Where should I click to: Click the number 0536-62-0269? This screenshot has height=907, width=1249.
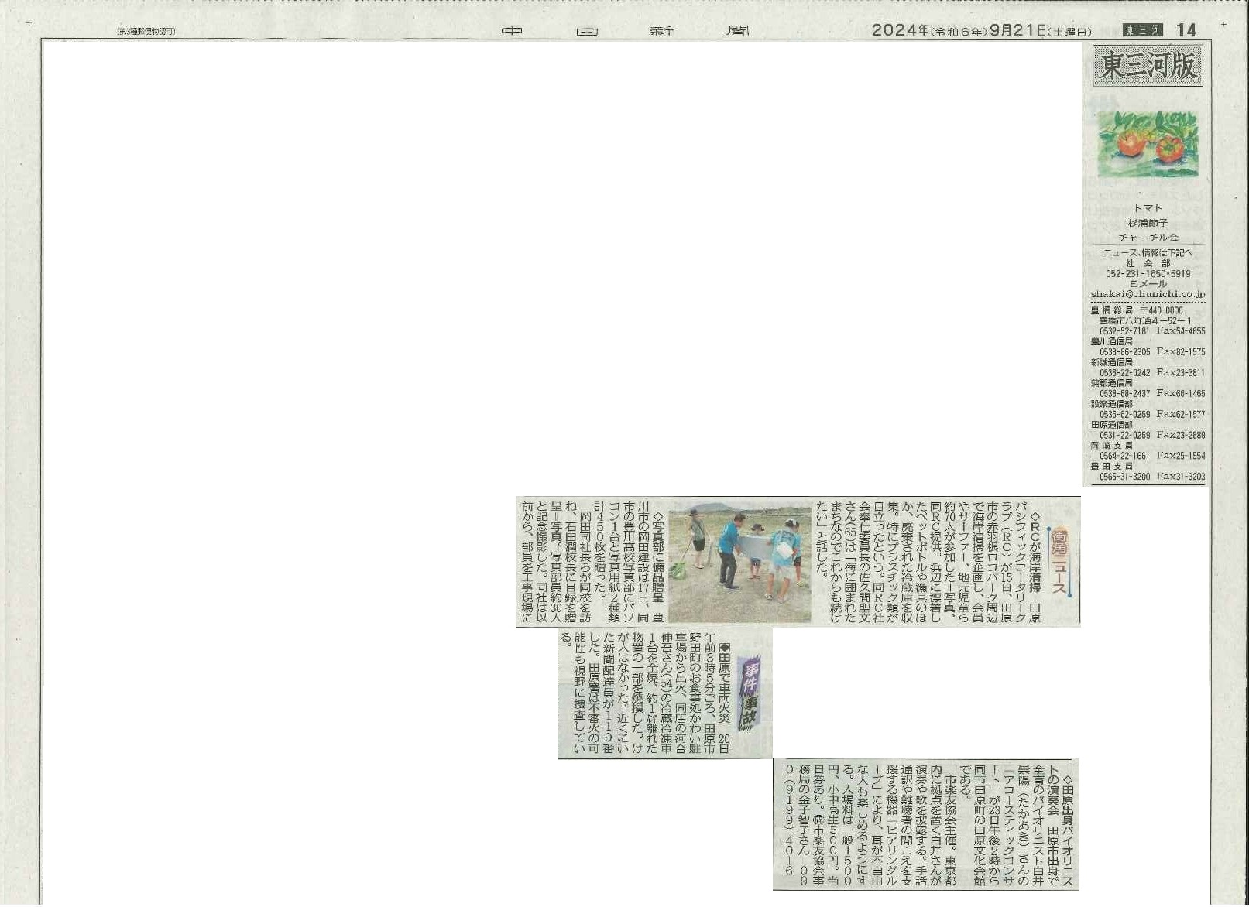[x=1124, y=415]
